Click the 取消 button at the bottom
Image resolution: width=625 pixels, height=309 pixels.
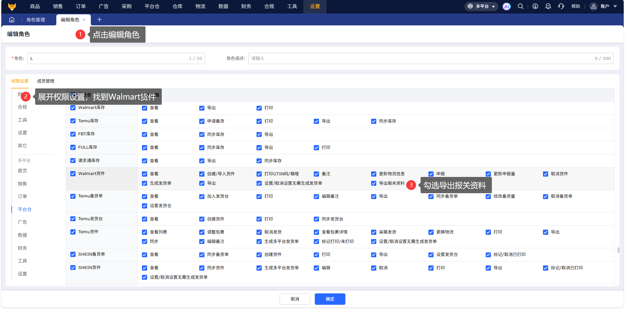[x=295, y=299]
